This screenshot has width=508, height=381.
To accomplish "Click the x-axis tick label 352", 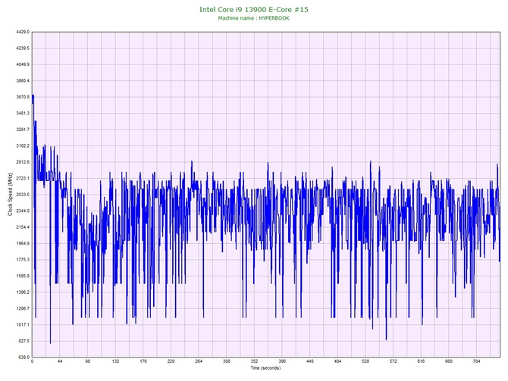I will pyautogui.click(x=254, y=361).
